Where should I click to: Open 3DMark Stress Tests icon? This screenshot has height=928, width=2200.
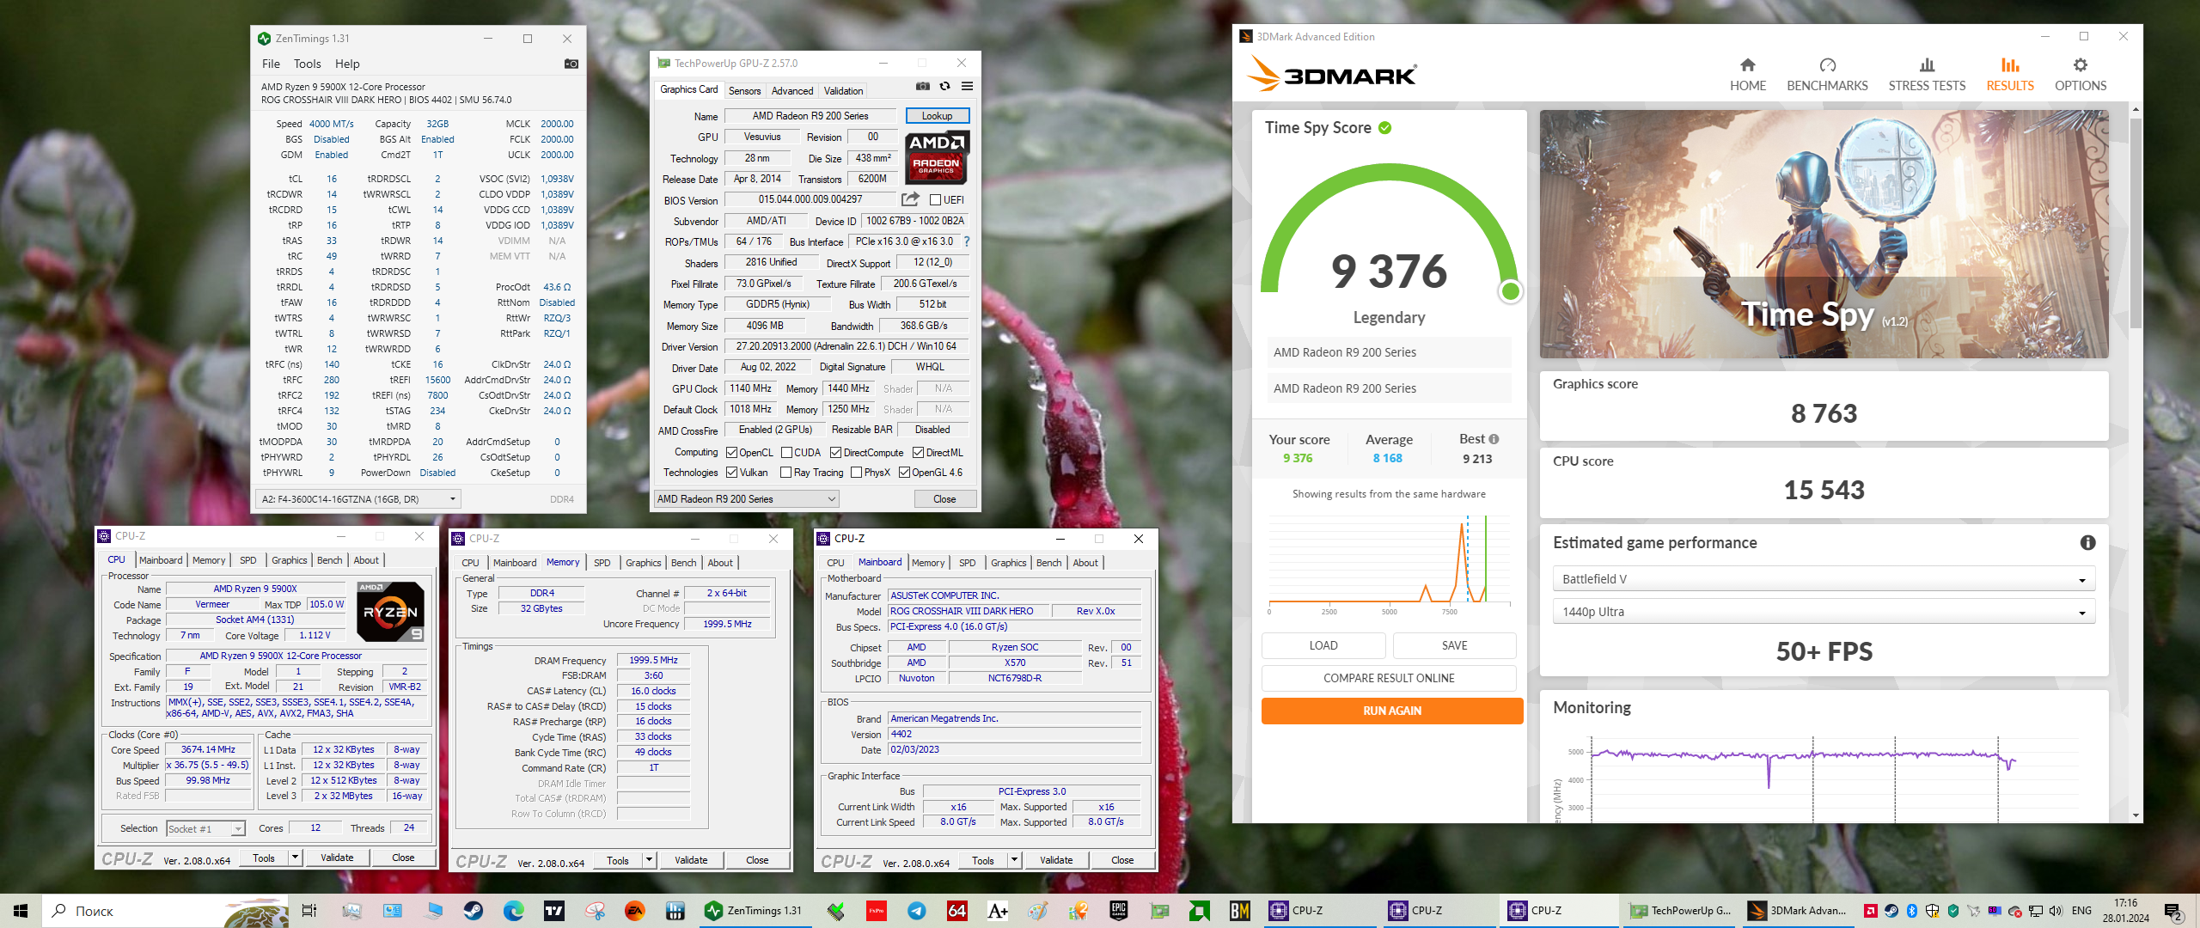[x=1927, y=65]
